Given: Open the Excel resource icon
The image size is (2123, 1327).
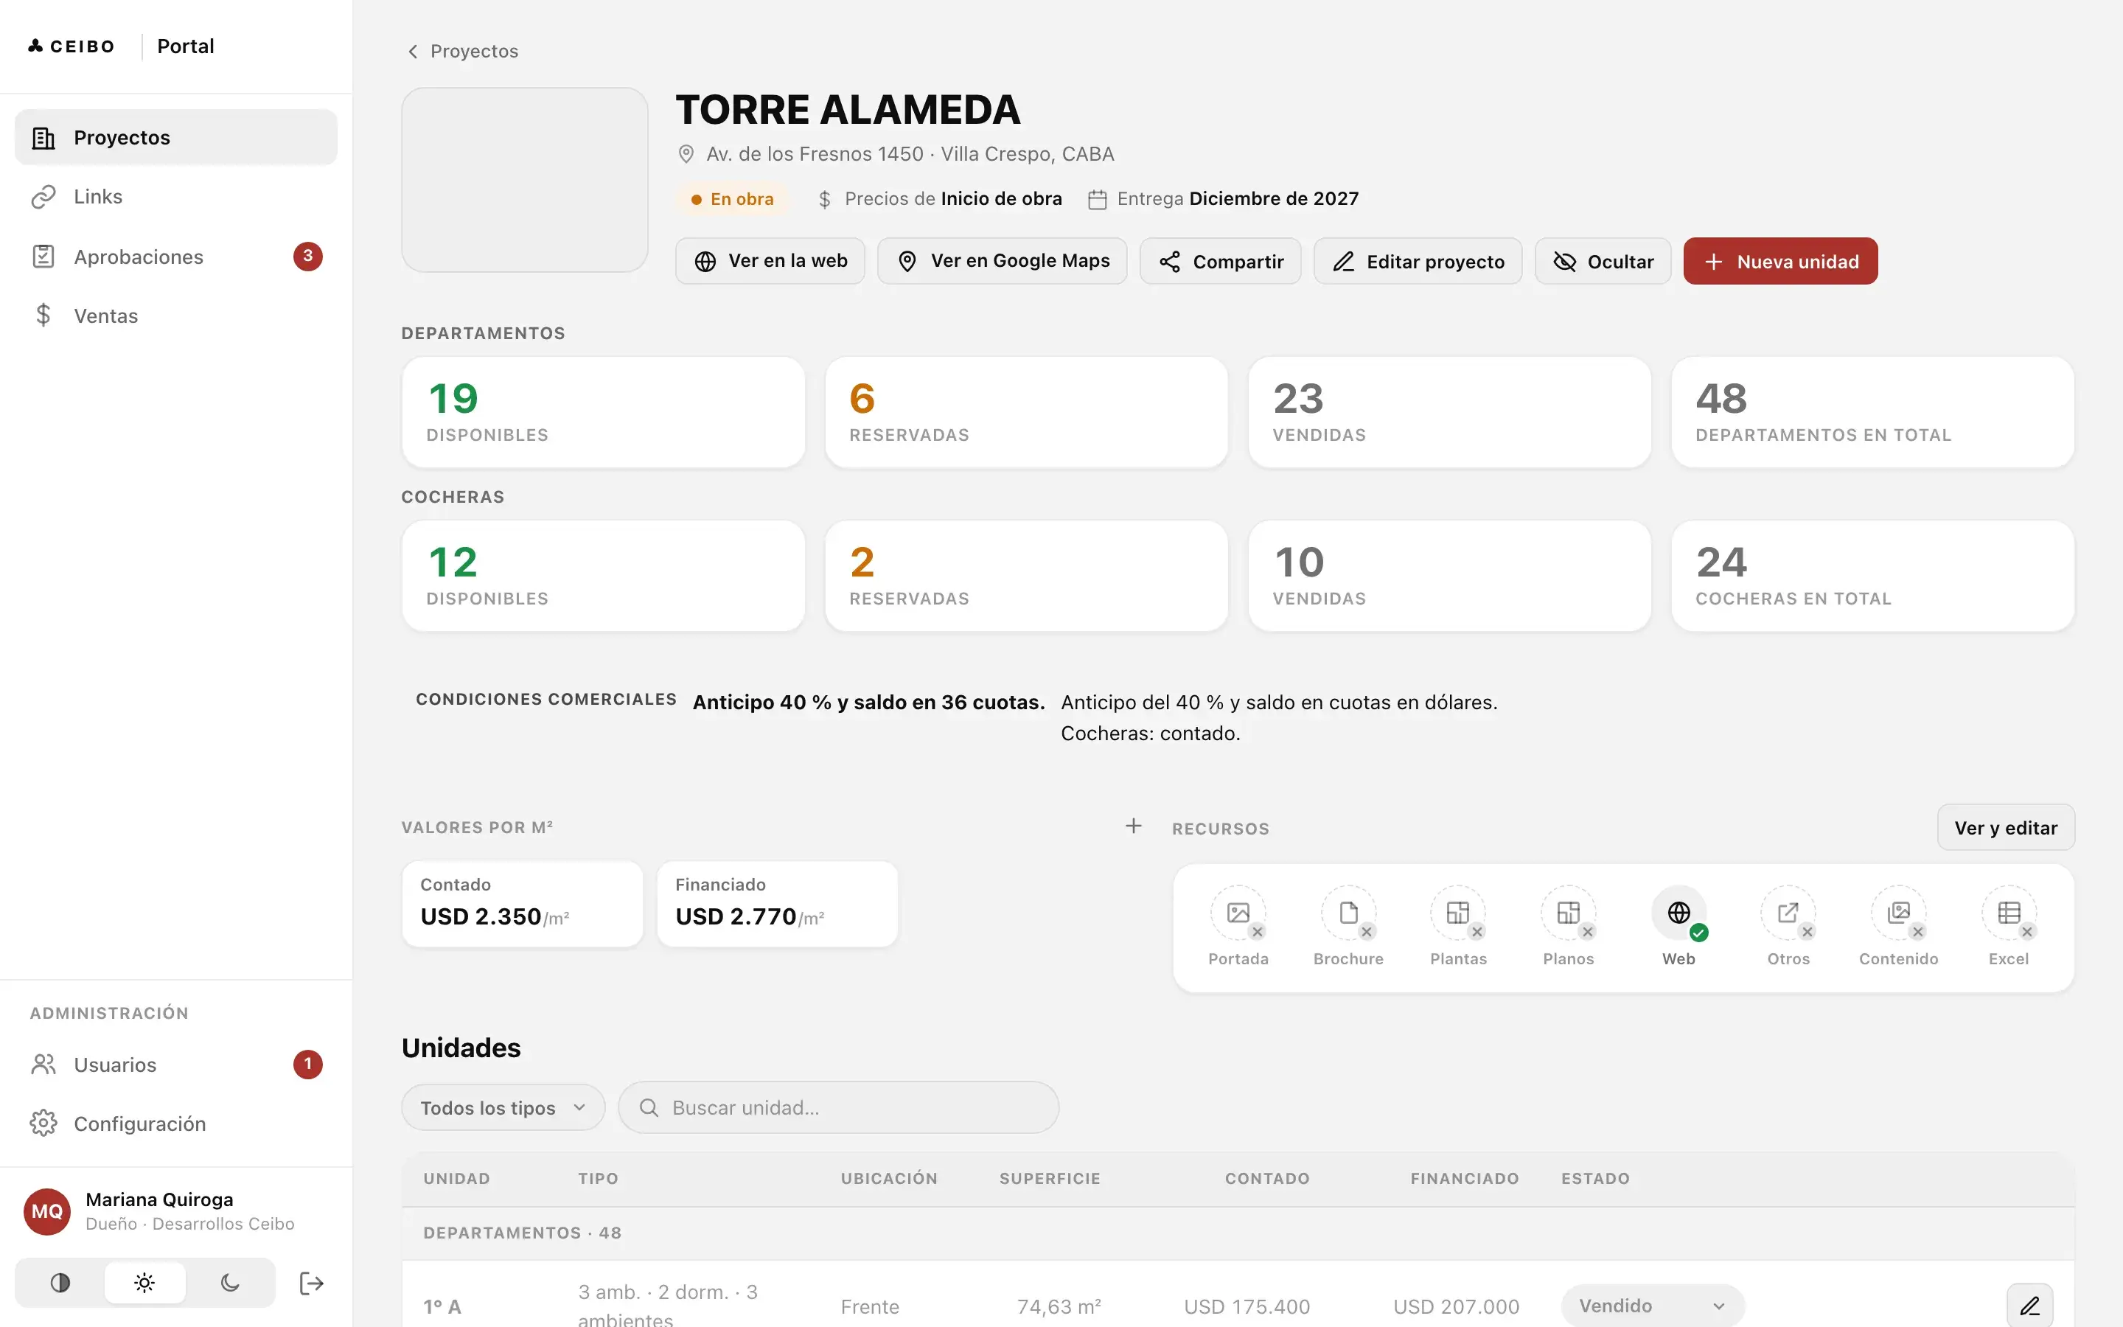Looking at the screenshot, I should point(2008,913).
